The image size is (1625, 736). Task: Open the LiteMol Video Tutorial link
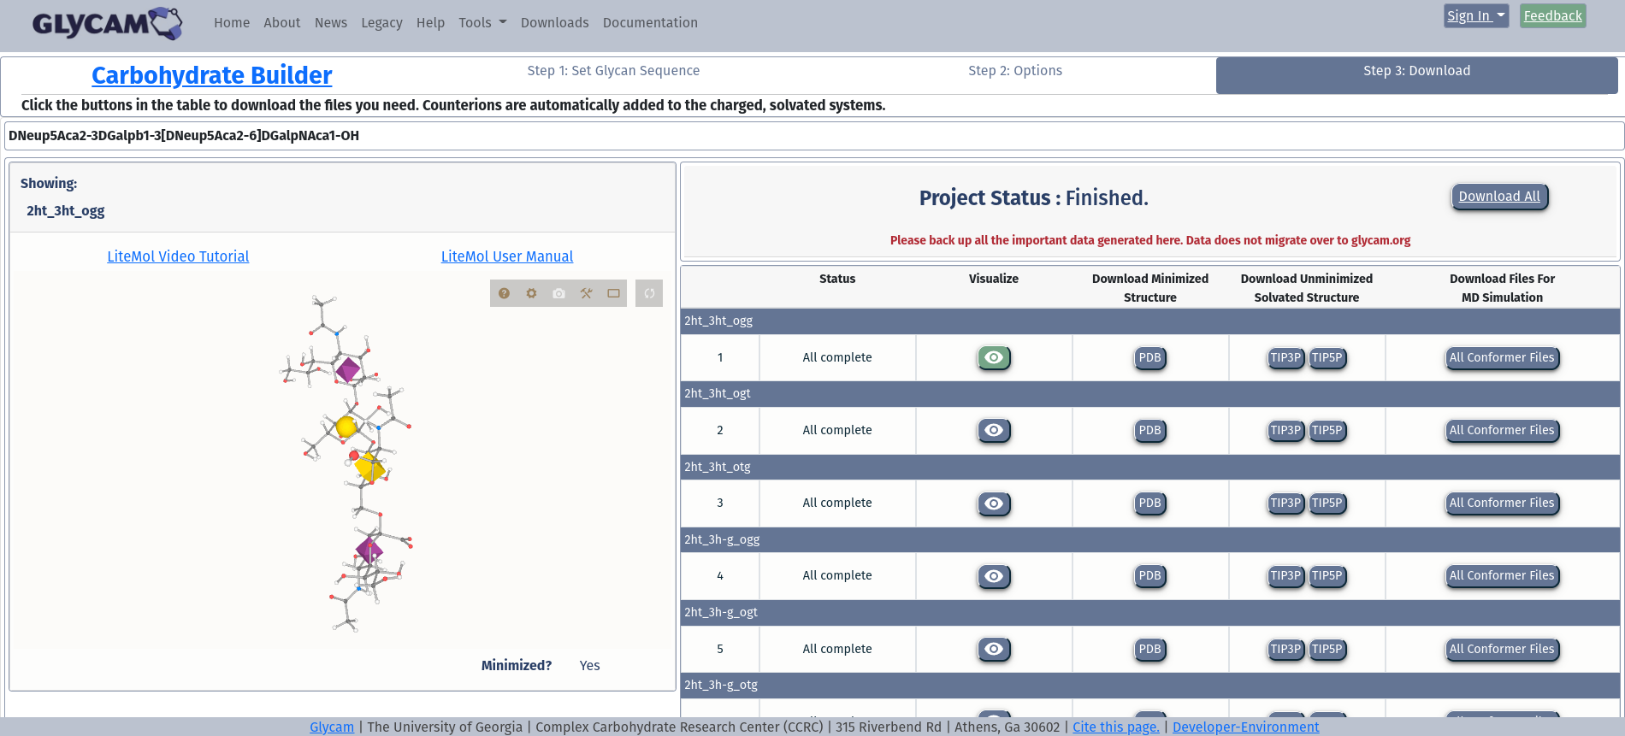(178, 256)
